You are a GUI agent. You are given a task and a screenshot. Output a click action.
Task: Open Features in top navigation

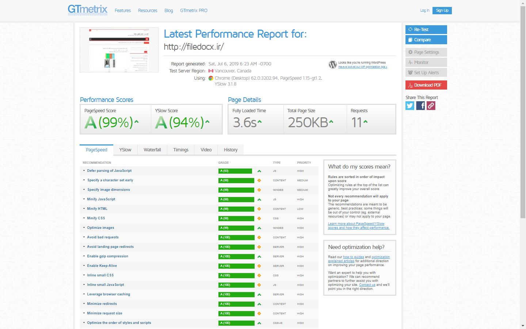[123, 11]
